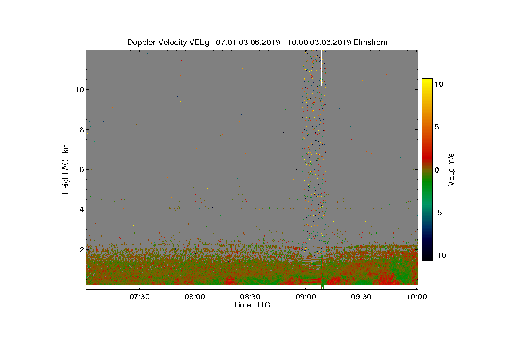Click the colorbar label -10

pyautogui.click(x=440, y=255)
